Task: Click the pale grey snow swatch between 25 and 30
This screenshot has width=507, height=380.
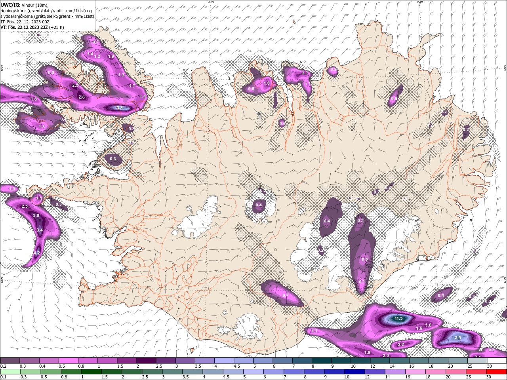Action: click(x=478, y=361)
